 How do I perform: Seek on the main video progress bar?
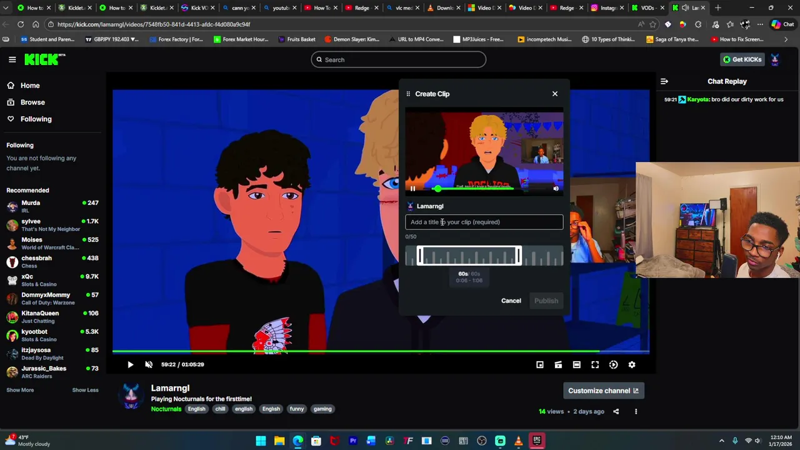[x=381, y=352]
